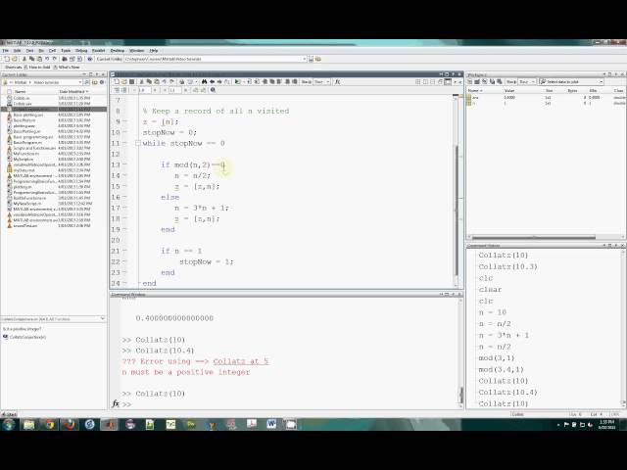Collapse the while loop fold marker
627x470 pixels.
pos(137,143)
